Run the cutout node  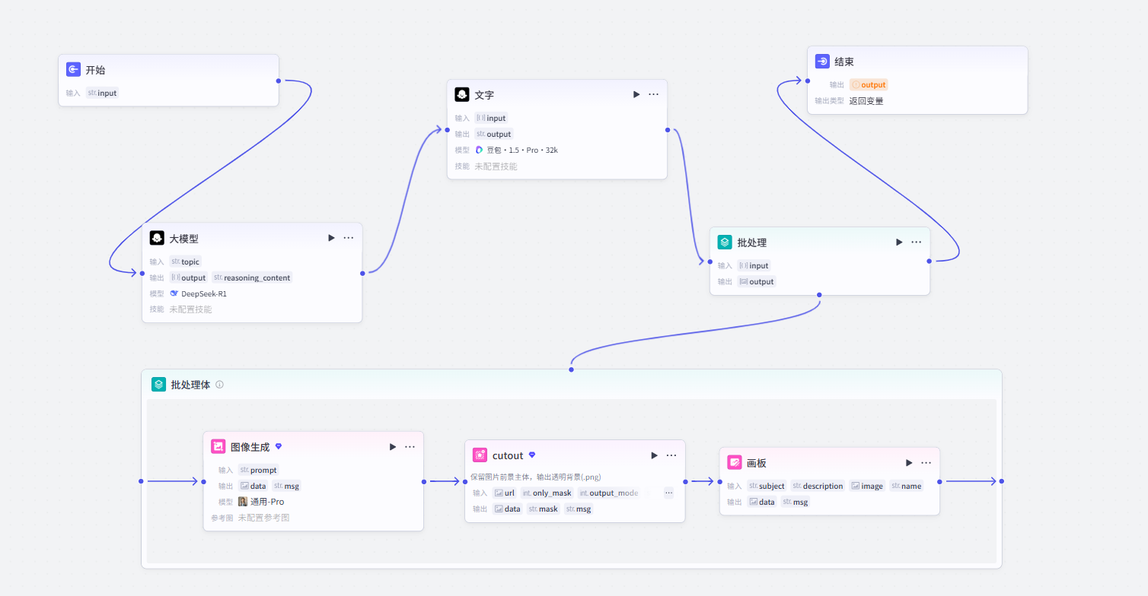pos(654,455)
